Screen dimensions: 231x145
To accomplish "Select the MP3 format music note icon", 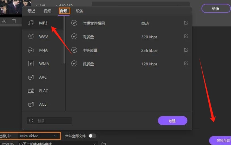I will [x=31, y=23].
